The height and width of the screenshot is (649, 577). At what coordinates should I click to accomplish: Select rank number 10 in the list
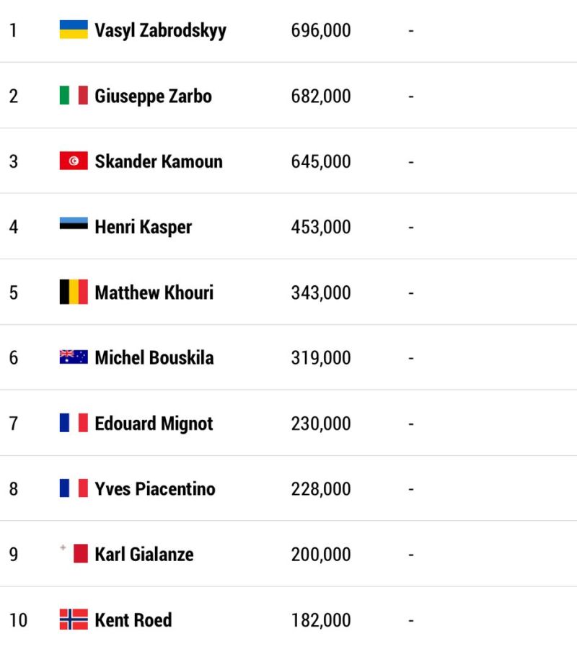pos(18,620)
